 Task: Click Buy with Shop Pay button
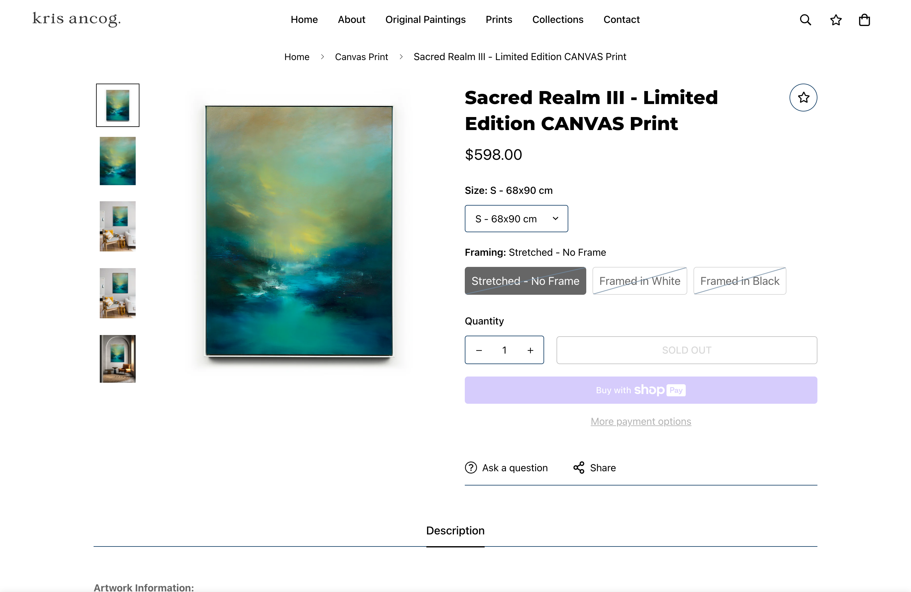tap(641, 390)
